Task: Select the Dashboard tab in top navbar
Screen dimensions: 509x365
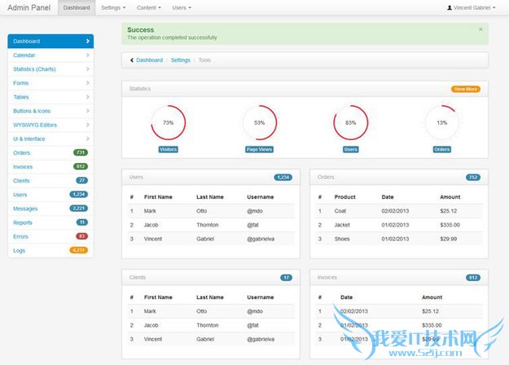Action: click(x=77, y=7)
